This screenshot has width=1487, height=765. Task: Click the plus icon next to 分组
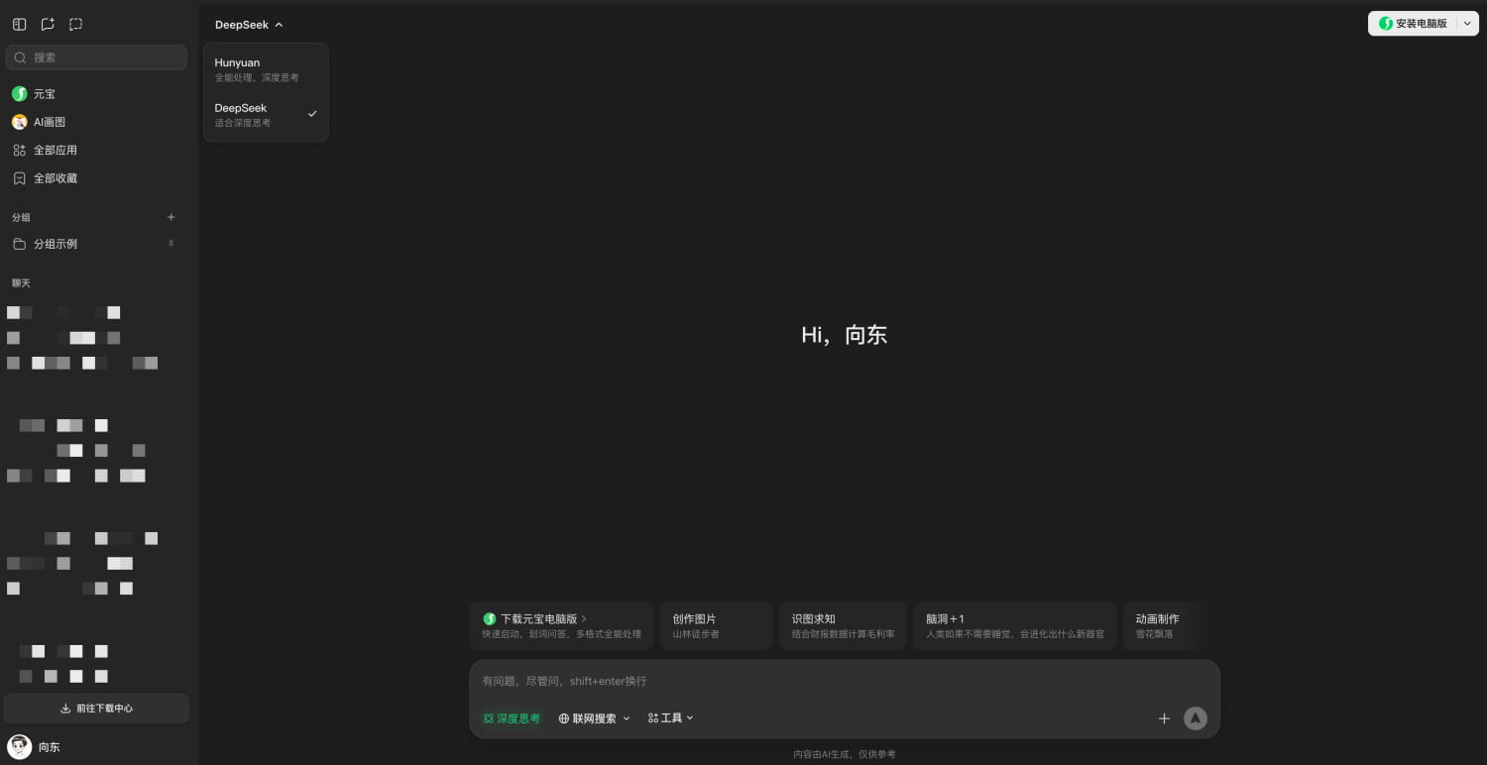[171, 217]
